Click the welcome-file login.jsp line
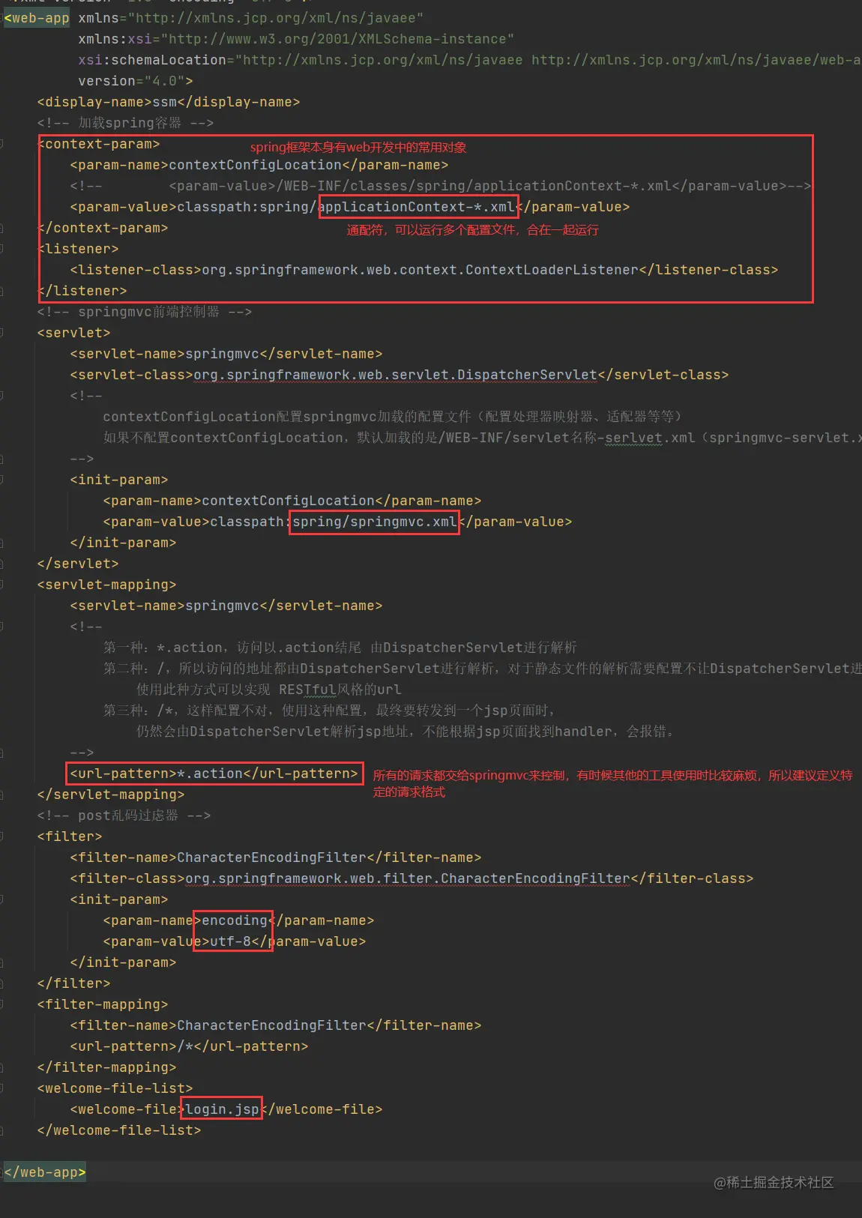862x1218 pixels. (x=226, y=1109)
